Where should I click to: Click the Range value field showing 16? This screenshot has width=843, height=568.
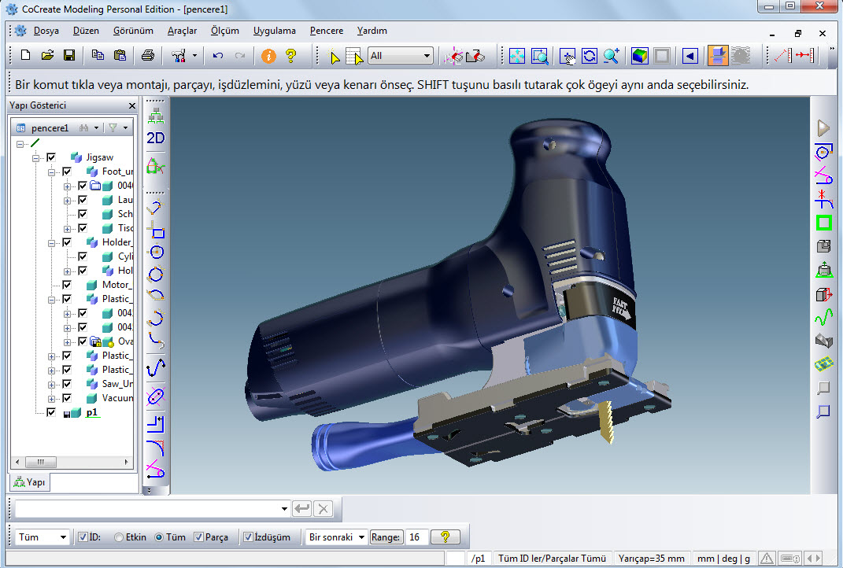click(x=416, y=537)
